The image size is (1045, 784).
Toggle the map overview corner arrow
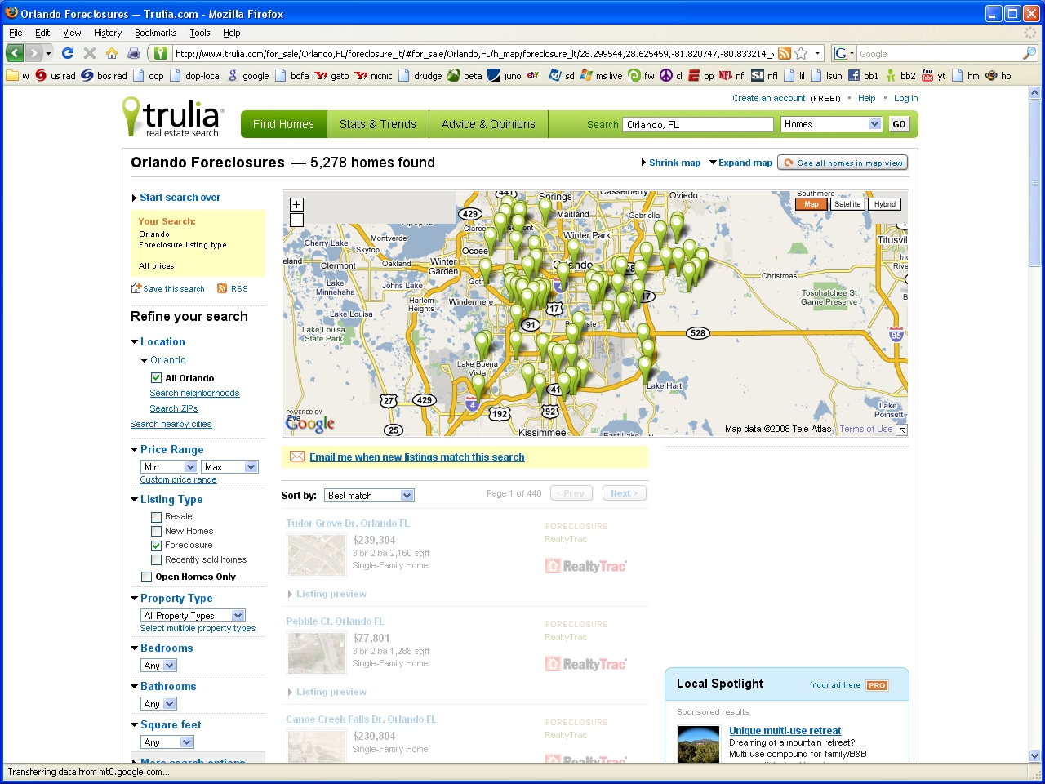point(901,430)
